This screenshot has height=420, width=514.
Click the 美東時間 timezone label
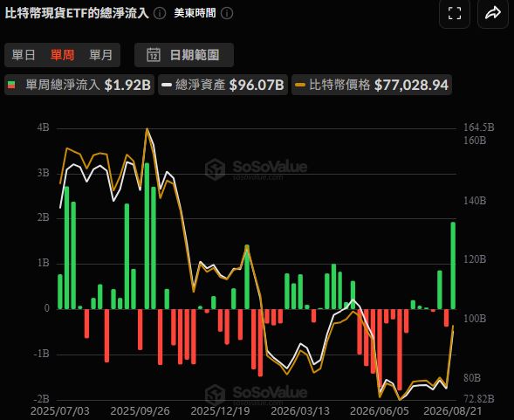pyautogui.click(x=195, y=13)
